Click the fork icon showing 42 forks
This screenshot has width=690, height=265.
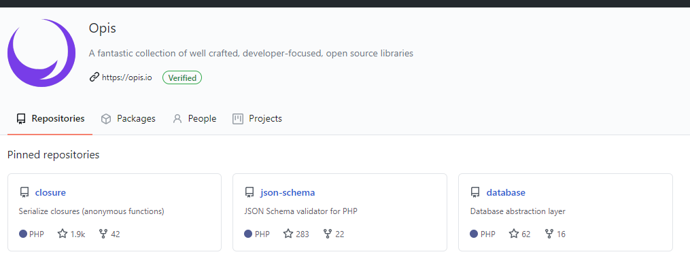[x=103, y=234]
